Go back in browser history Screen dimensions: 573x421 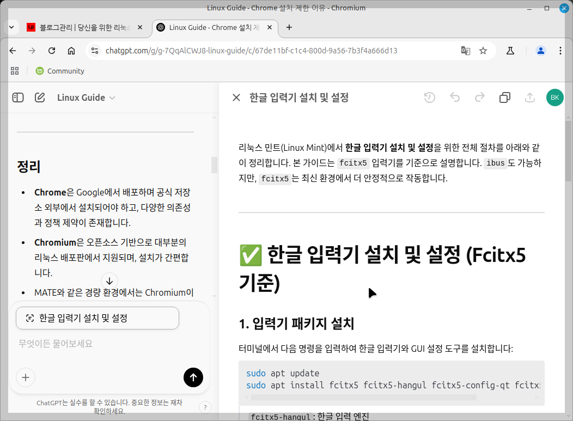pyautogui.click(x=13, y=51)
